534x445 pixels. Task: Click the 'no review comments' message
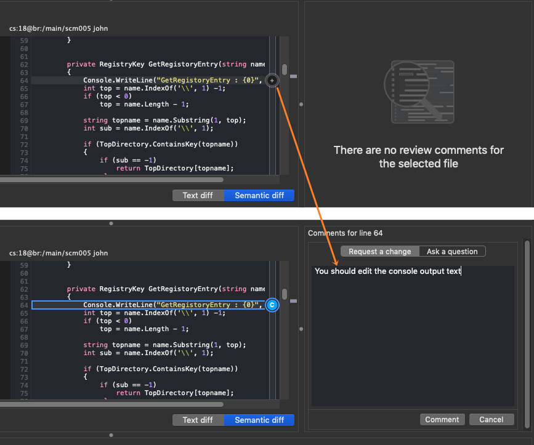(x=419, y=157)
